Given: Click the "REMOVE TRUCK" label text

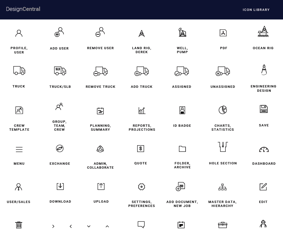Looking at the screenshot, I should (100, 87).
